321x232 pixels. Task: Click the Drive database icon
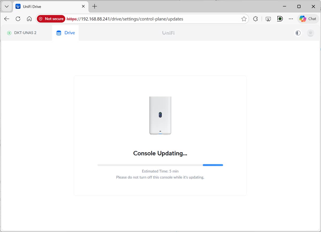[x=59, y=33]
